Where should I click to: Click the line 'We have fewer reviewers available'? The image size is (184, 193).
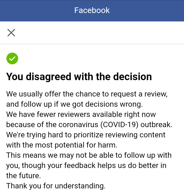pos(81,114)
